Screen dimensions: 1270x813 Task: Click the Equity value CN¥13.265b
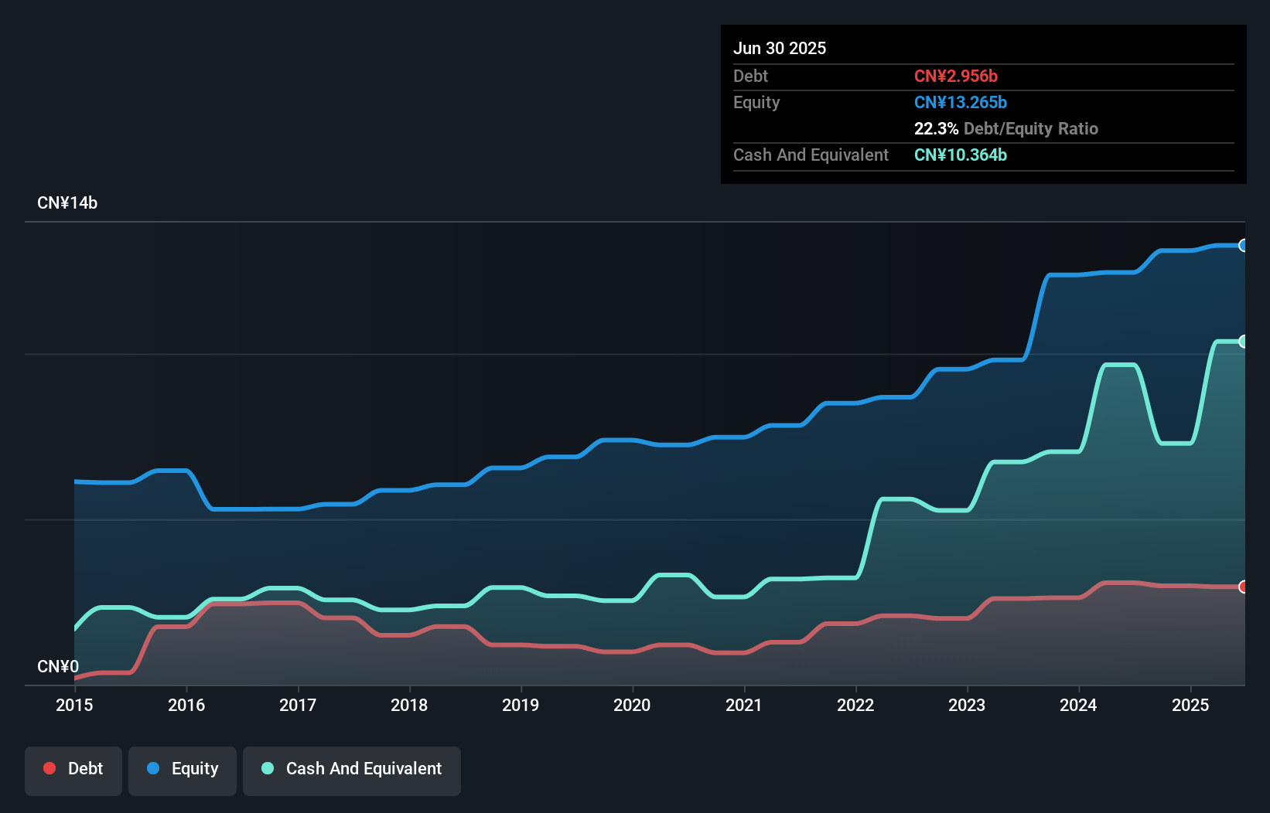[961, 102]
